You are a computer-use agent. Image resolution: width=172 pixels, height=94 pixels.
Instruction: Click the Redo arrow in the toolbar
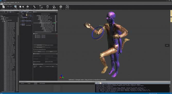pos(11,7)
